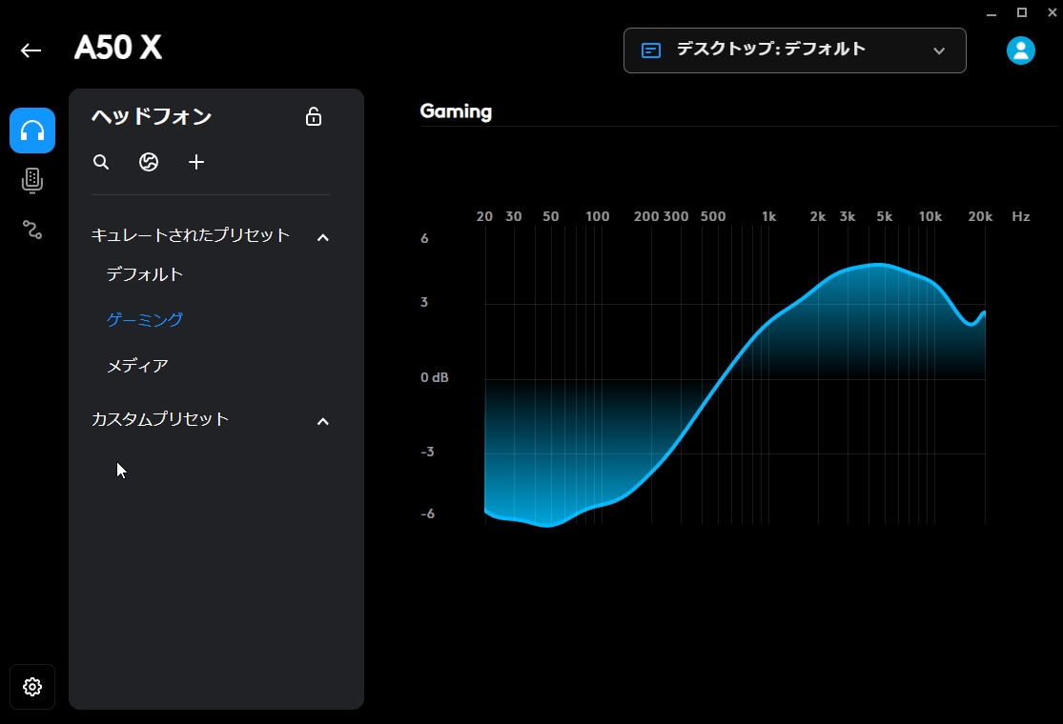This screenshot has height=724, width=1063.
Task: Click the lock icon next to ヘッドフォン
Action: pos(313,116)
